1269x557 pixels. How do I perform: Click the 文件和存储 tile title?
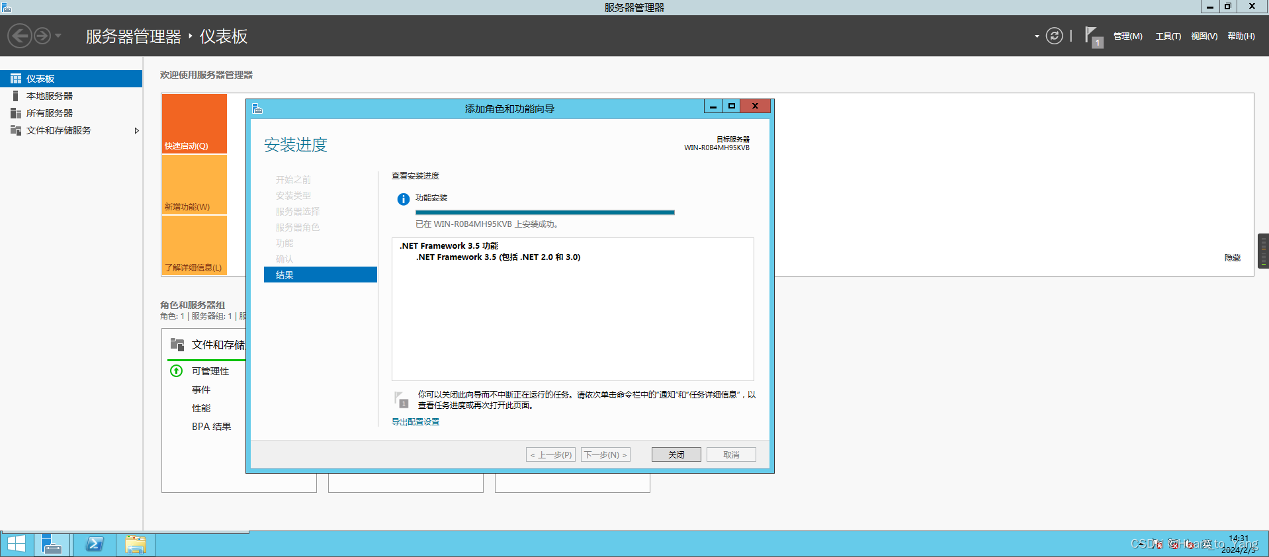[218, 345]
